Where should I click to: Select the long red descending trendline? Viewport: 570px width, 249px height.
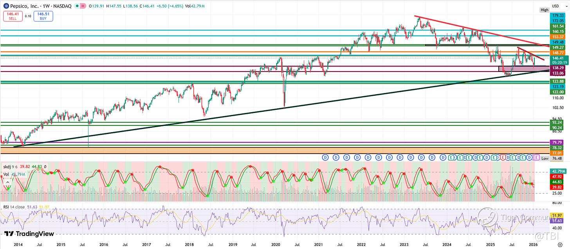point(482,31)
